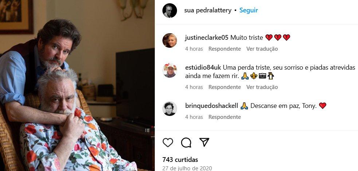Show translation of estúdio84uk's comment

click(x=262, y=87)
